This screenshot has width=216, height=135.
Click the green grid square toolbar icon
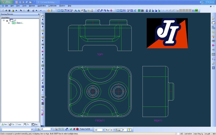point(139,10)
